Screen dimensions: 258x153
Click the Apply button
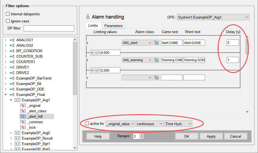pos(211,136)
